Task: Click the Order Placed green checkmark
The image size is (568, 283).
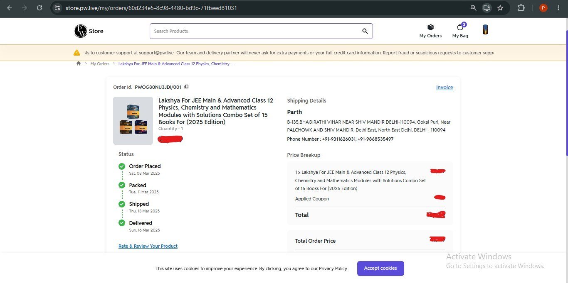Action: click(122, 166)
